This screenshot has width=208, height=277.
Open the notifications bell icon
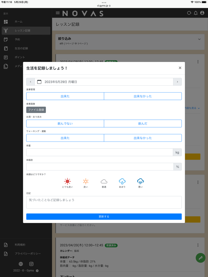(x=196, y=13)
